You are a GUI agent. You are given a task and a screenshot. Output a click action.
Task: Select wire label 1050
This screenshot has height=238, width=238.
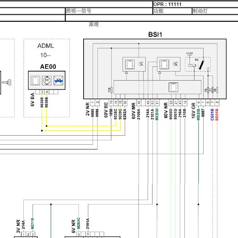coord(111,113)
